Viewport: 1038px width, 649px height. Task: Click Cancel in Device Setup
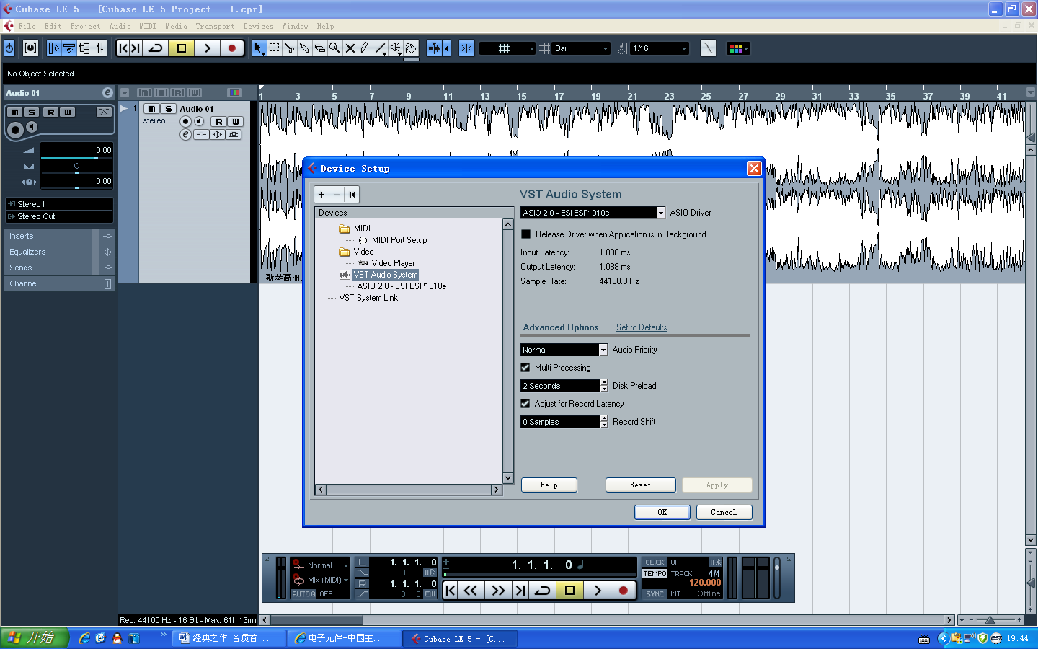click(x=724, y=512)
